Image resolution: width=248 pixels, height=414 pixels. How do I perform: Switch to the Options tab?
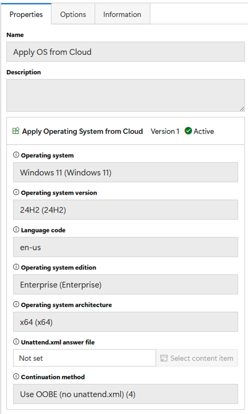[73, 14]
